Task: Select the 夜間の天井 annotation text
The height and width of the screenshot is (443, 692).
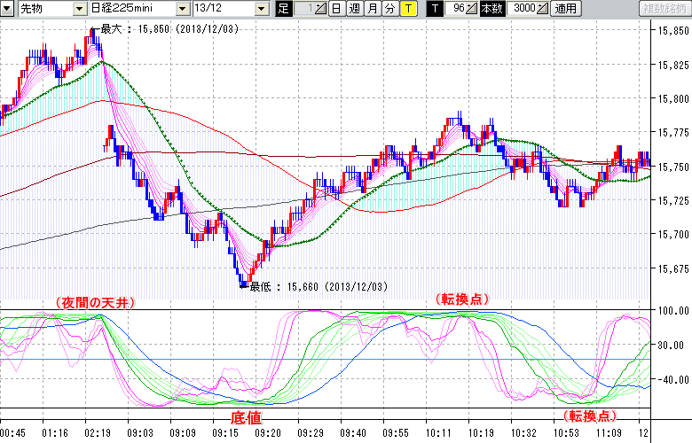Action: (x=95, y=302)
